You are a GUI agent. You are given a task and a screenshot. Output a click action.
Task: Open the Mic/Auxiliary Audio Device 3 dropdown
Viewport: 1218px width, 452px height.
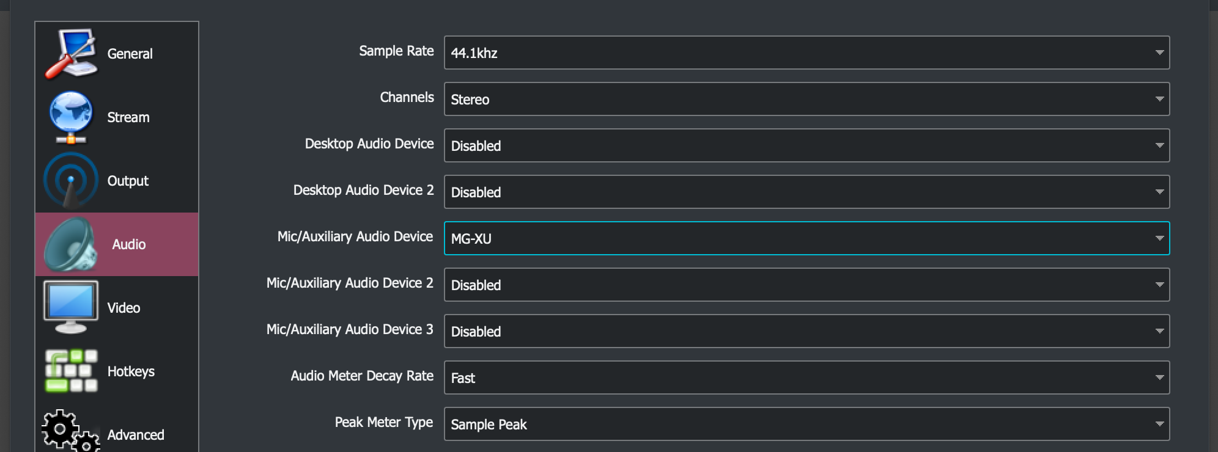[x=806, y=331]
